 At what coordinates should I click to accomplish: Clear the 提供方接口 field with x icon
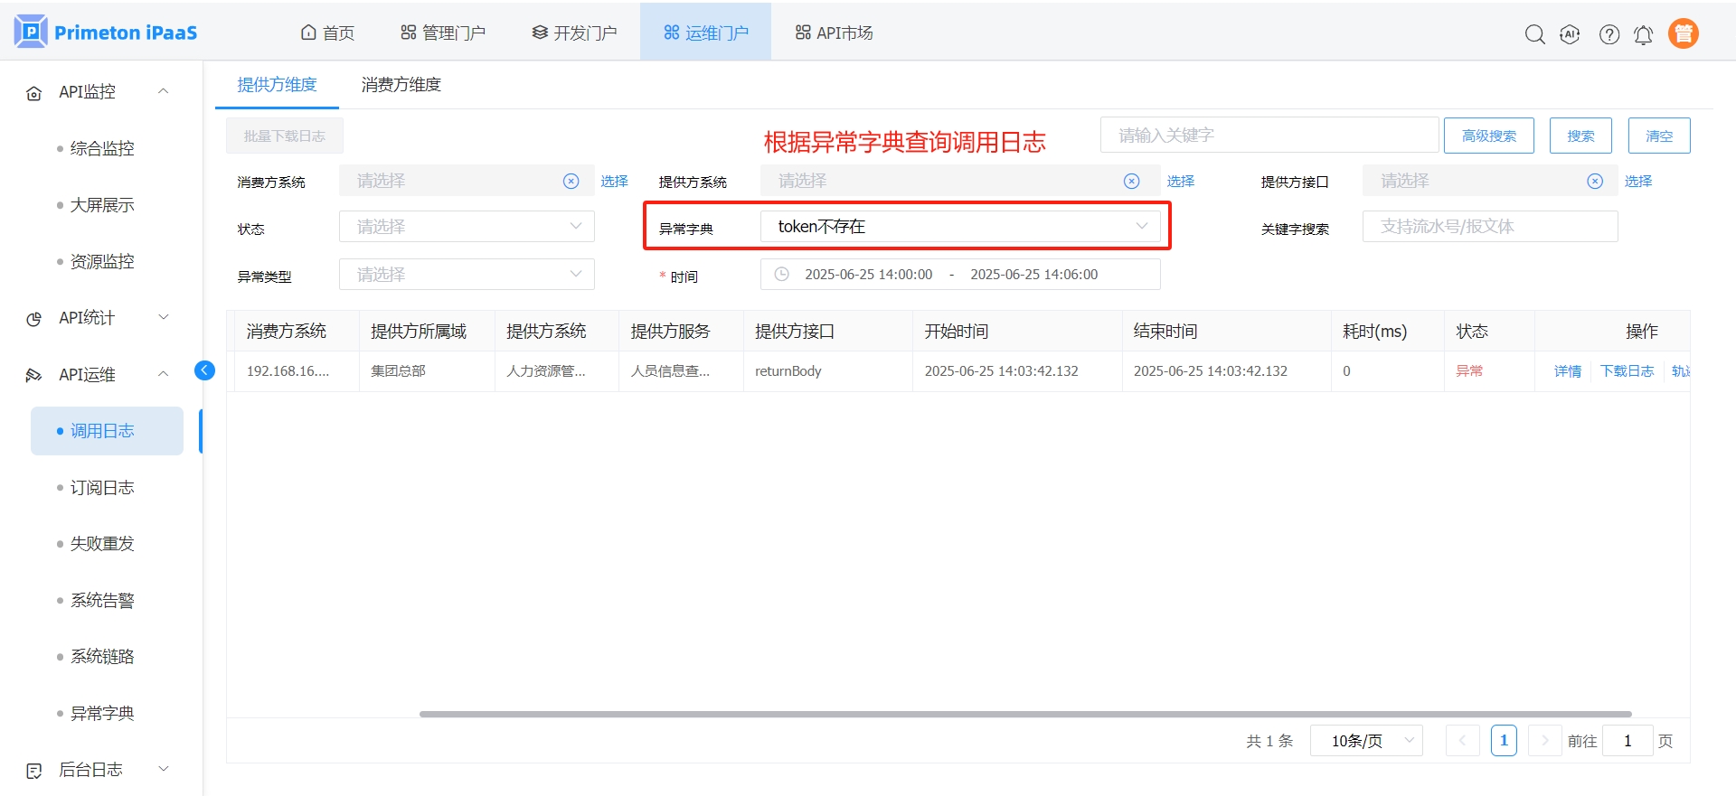tap(1595, 182)
